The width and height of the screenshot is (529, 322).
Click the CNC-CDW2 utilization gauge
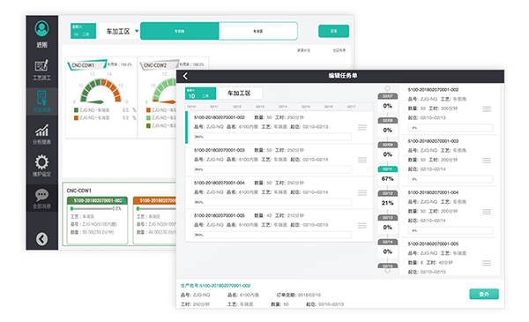coord(164,91)
